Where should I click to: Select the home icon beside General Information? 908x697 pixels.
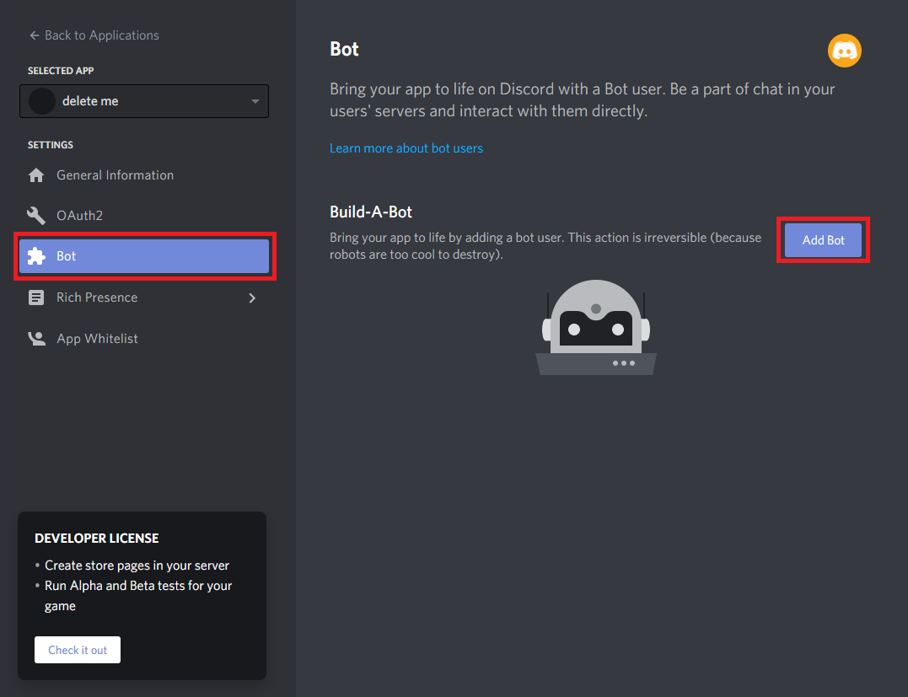pyautogui.click(x=36, y=174)
